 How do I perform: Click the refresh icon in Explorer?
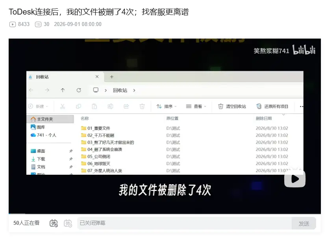[79, 90]
